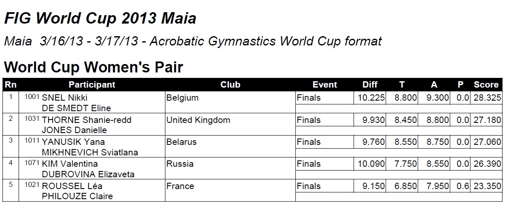Click the 'Rn' column header

click(9, 85)
